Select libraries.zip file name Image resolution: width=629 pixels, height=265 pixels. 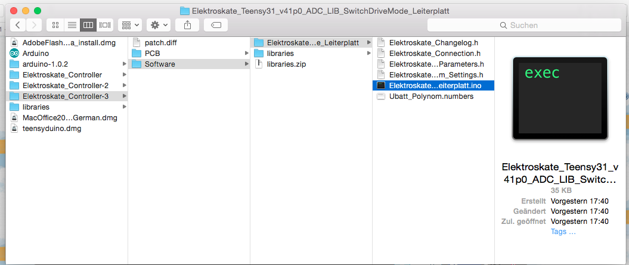click(x=286, y=64)
